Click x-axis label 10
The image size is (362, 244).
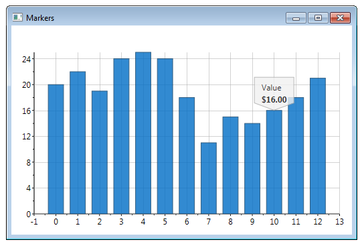click(x=274, y=222)
